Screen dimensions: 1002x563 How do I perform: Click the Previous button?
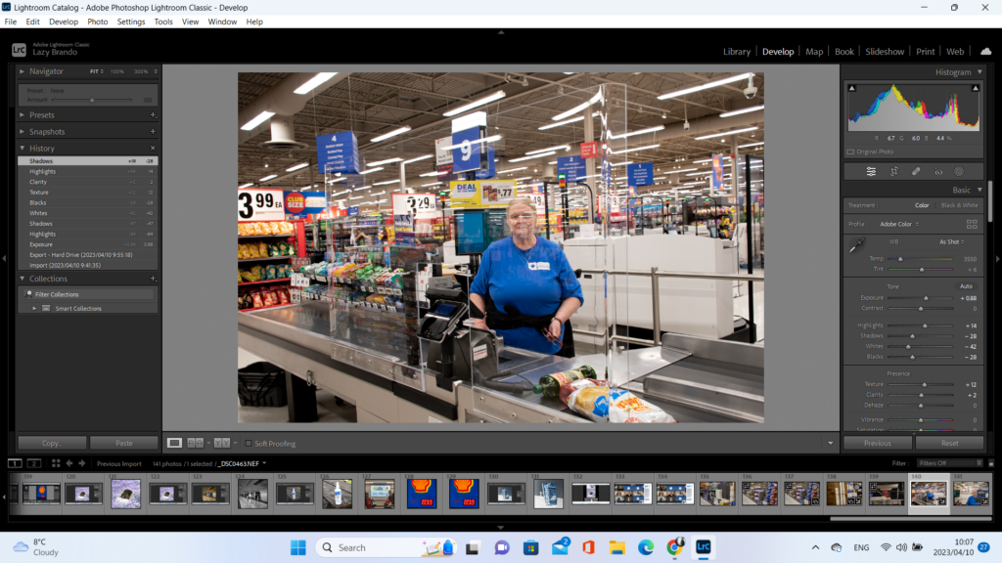(x=878, y=443)
